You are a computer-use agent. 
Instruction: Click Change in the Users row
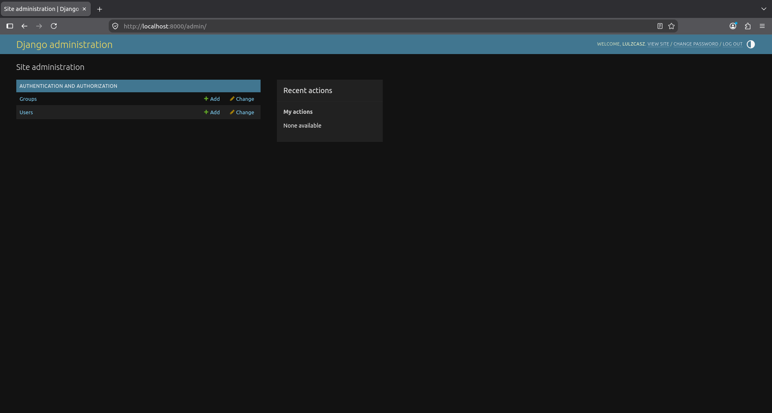tap(242, 112)
